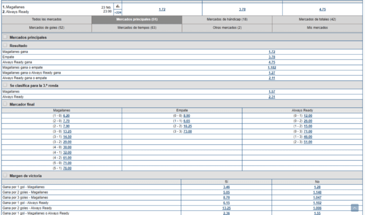Pick Magallanes qualifies odds 1.57
The height and width of the screenshot is (215, 365).
(272, 92)
